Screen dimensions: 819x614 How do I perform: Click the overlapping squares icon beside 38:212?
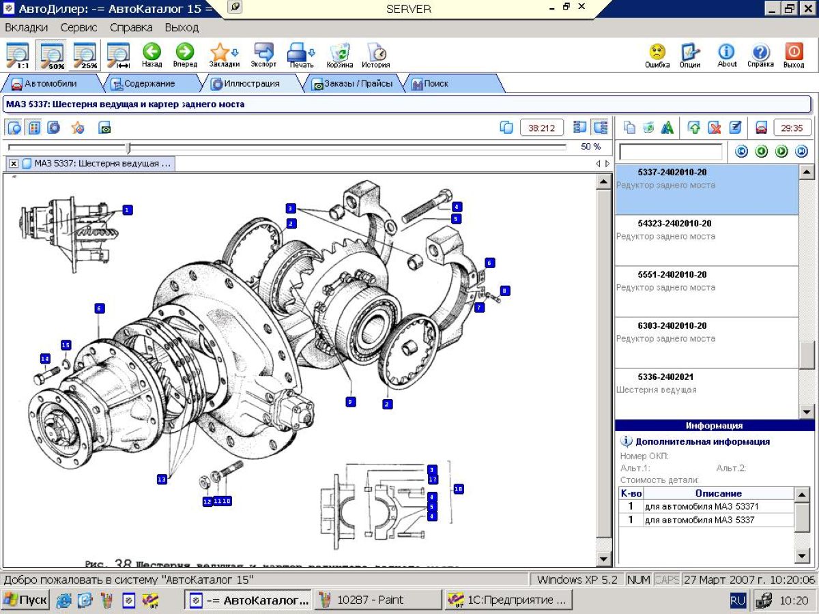[506, 128]
